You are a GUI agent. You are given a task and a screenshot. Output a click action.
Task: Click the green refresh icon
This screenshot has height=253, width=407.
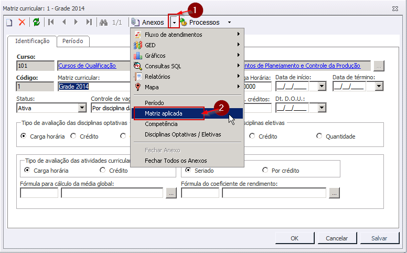[36, 22]
